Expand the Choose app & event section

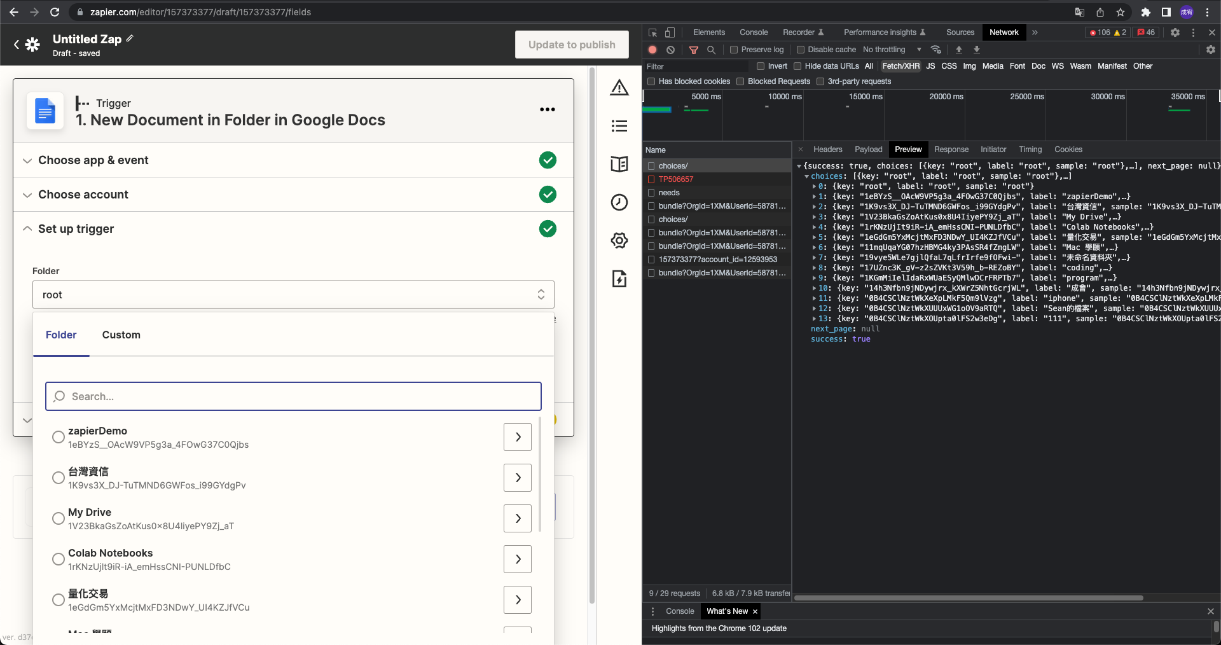[93, 160]
